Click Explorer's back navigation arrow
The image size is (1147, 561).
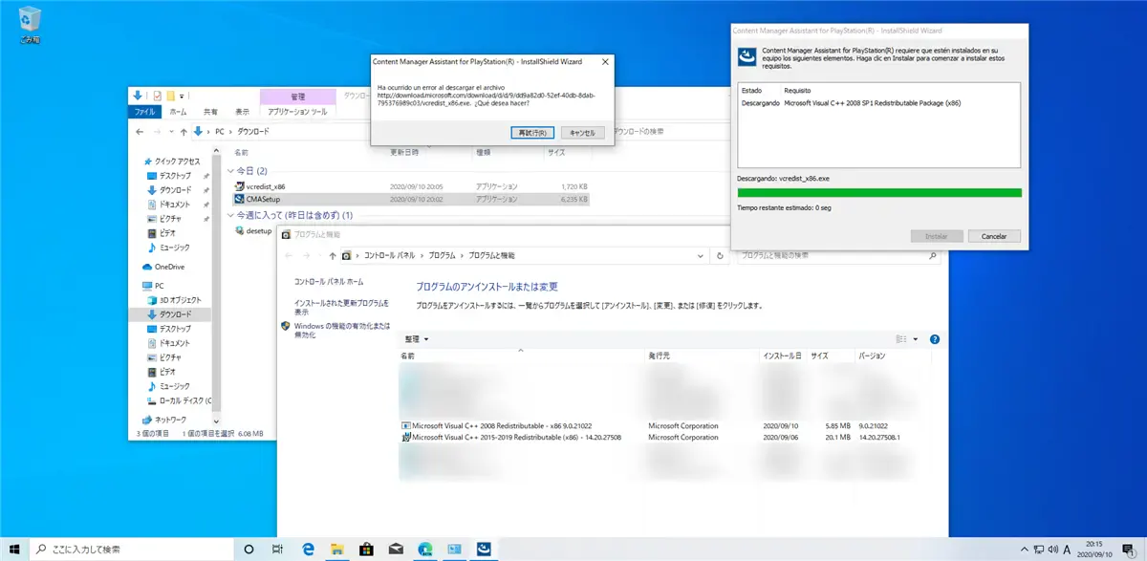pos(140,132)
